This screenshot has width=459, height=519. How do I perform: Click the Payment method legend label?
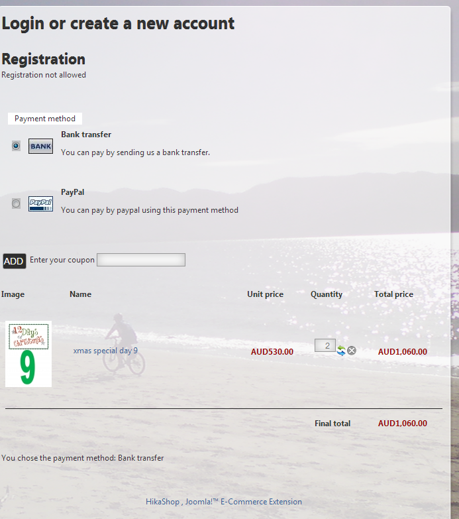pyautogui.click(x=45, y=119)
